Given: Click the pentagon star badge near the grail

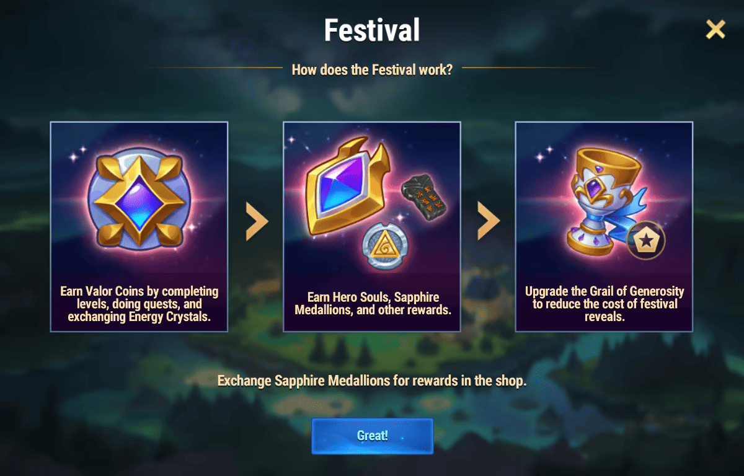Looking at the screenshot, I should (647, 240).
